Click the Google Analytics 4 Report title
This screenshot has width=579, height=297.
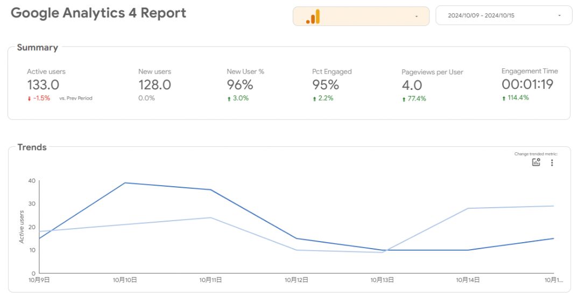pyautogui.click(x=98, y=13)
